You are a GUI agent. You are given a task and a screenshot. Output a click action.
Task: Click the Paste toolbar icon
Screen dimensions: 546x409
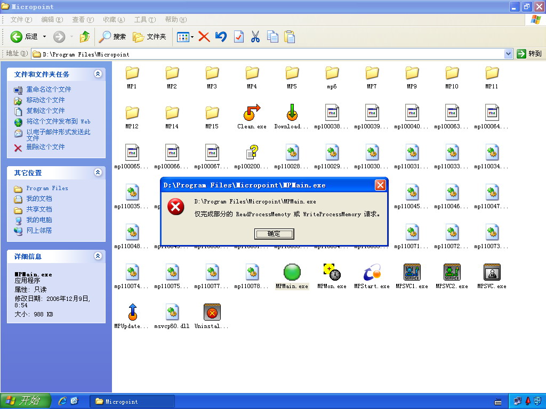tap(290, 37)
